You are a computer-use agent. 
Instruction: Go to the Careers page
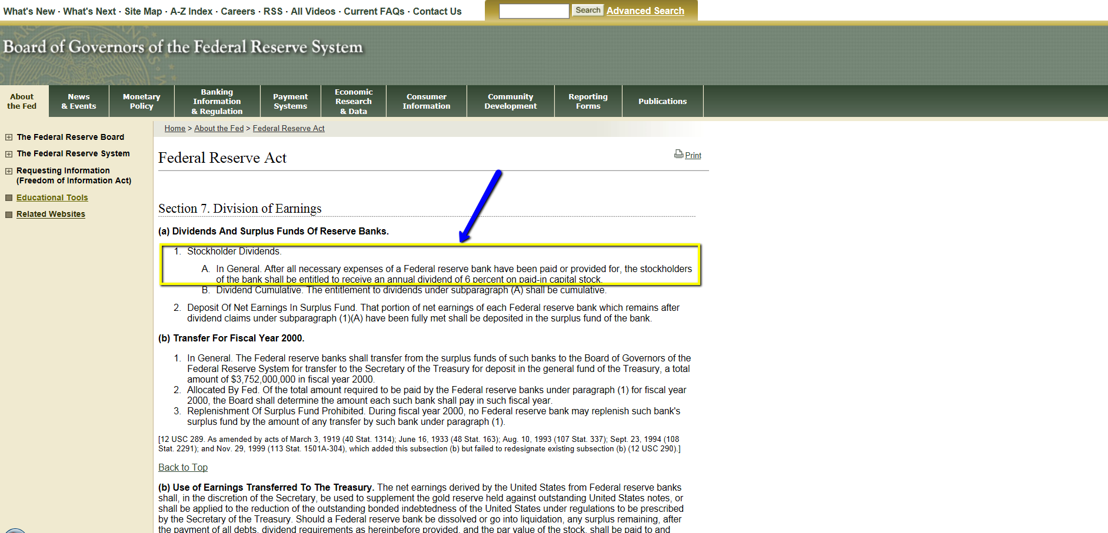tap(238, 11)
